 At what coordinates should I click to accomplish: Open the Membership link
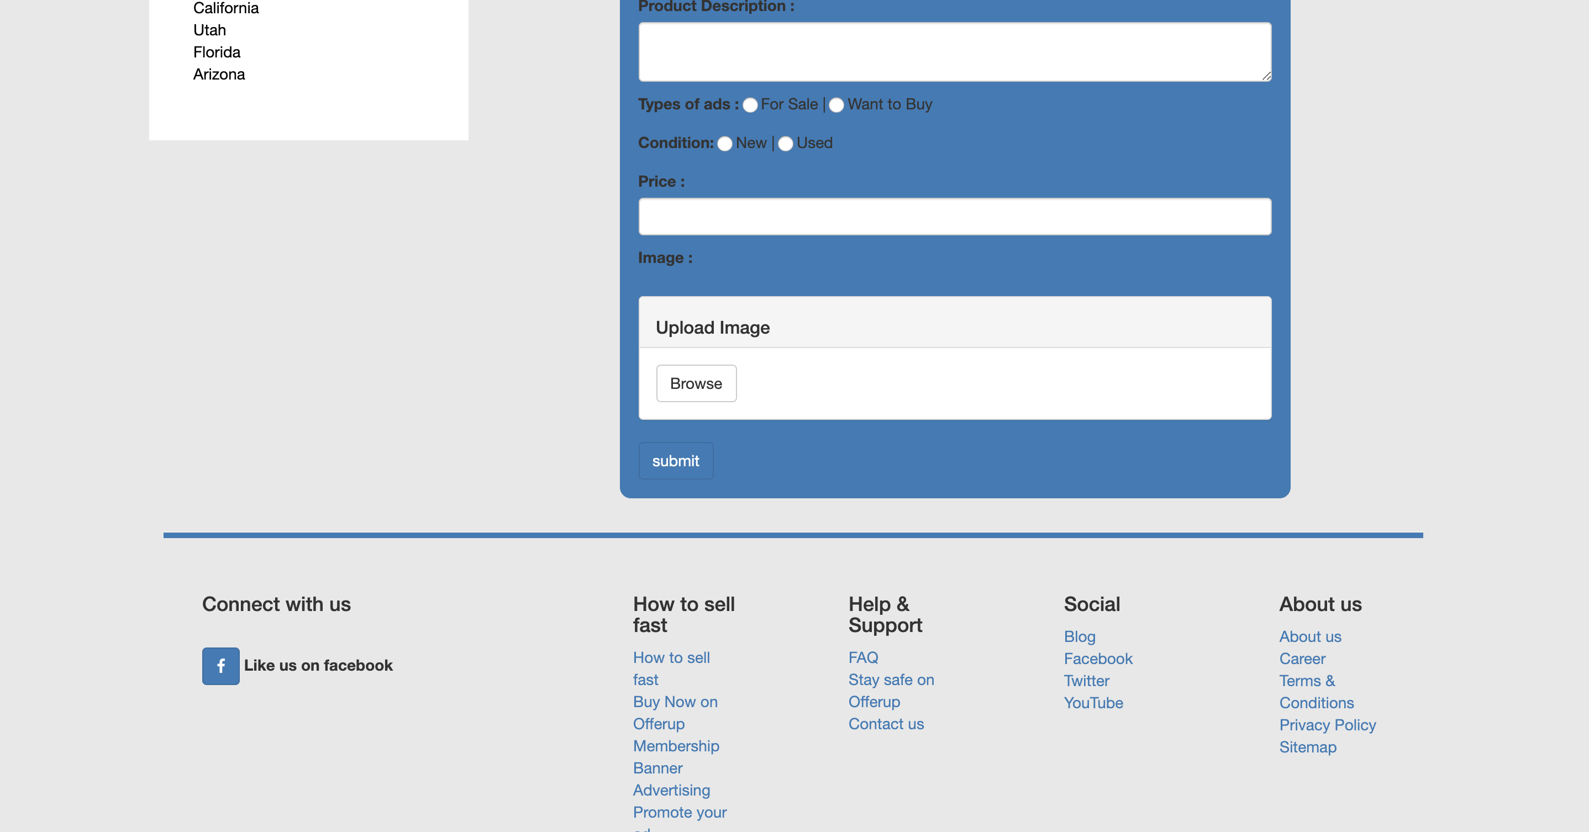(676, 746)
